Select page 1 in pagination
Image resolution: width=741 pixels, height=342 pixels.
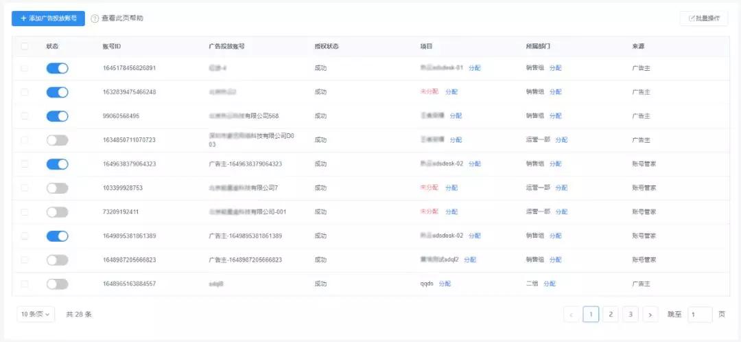[x=591, y=315]
